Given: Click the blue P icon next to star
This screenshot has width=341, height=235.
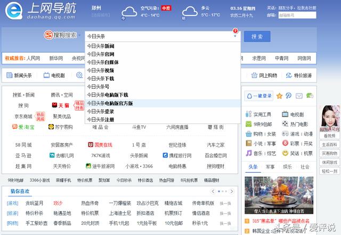Looking at the screenshot, I should (289, 96).
